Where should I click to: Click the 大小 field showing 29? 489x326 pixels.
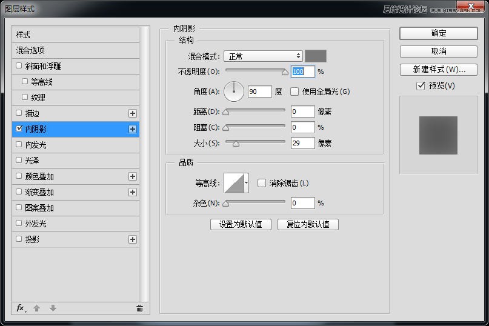(303, 143)
